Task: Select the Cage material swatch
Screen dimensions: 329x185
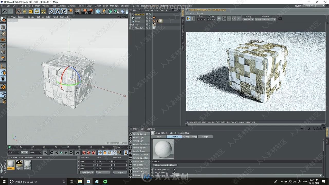Action: [x=19, y=165]
